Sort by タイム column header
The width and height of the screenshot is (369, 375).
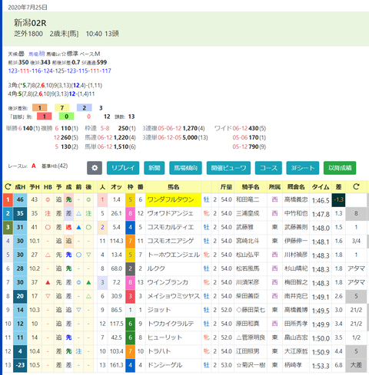pos(321,187)
